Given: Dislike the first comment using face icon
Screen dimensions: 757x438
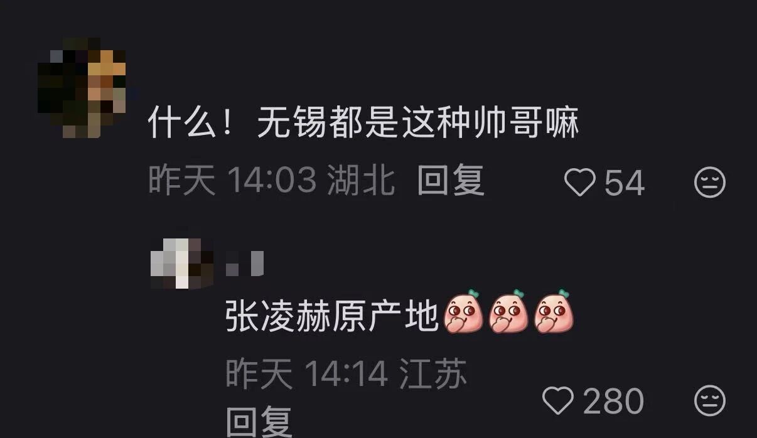Looking at the screenshot, I should pos(710,183).
